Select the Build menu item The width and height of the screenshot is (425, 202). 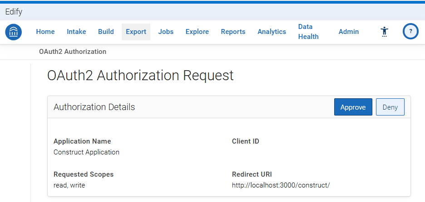(106, 32)
